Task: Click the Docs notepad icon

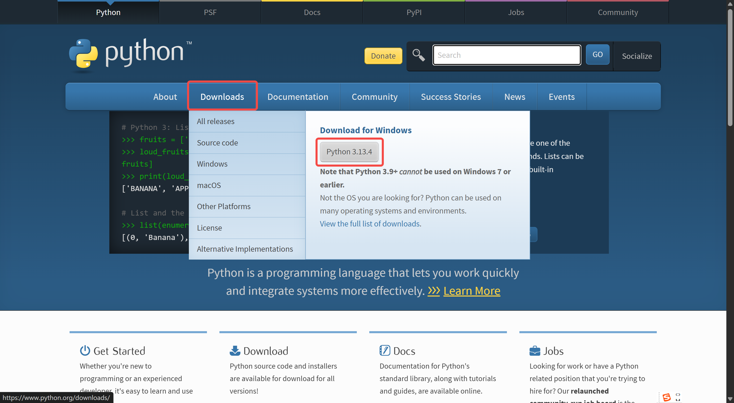Action: point(384,351)
